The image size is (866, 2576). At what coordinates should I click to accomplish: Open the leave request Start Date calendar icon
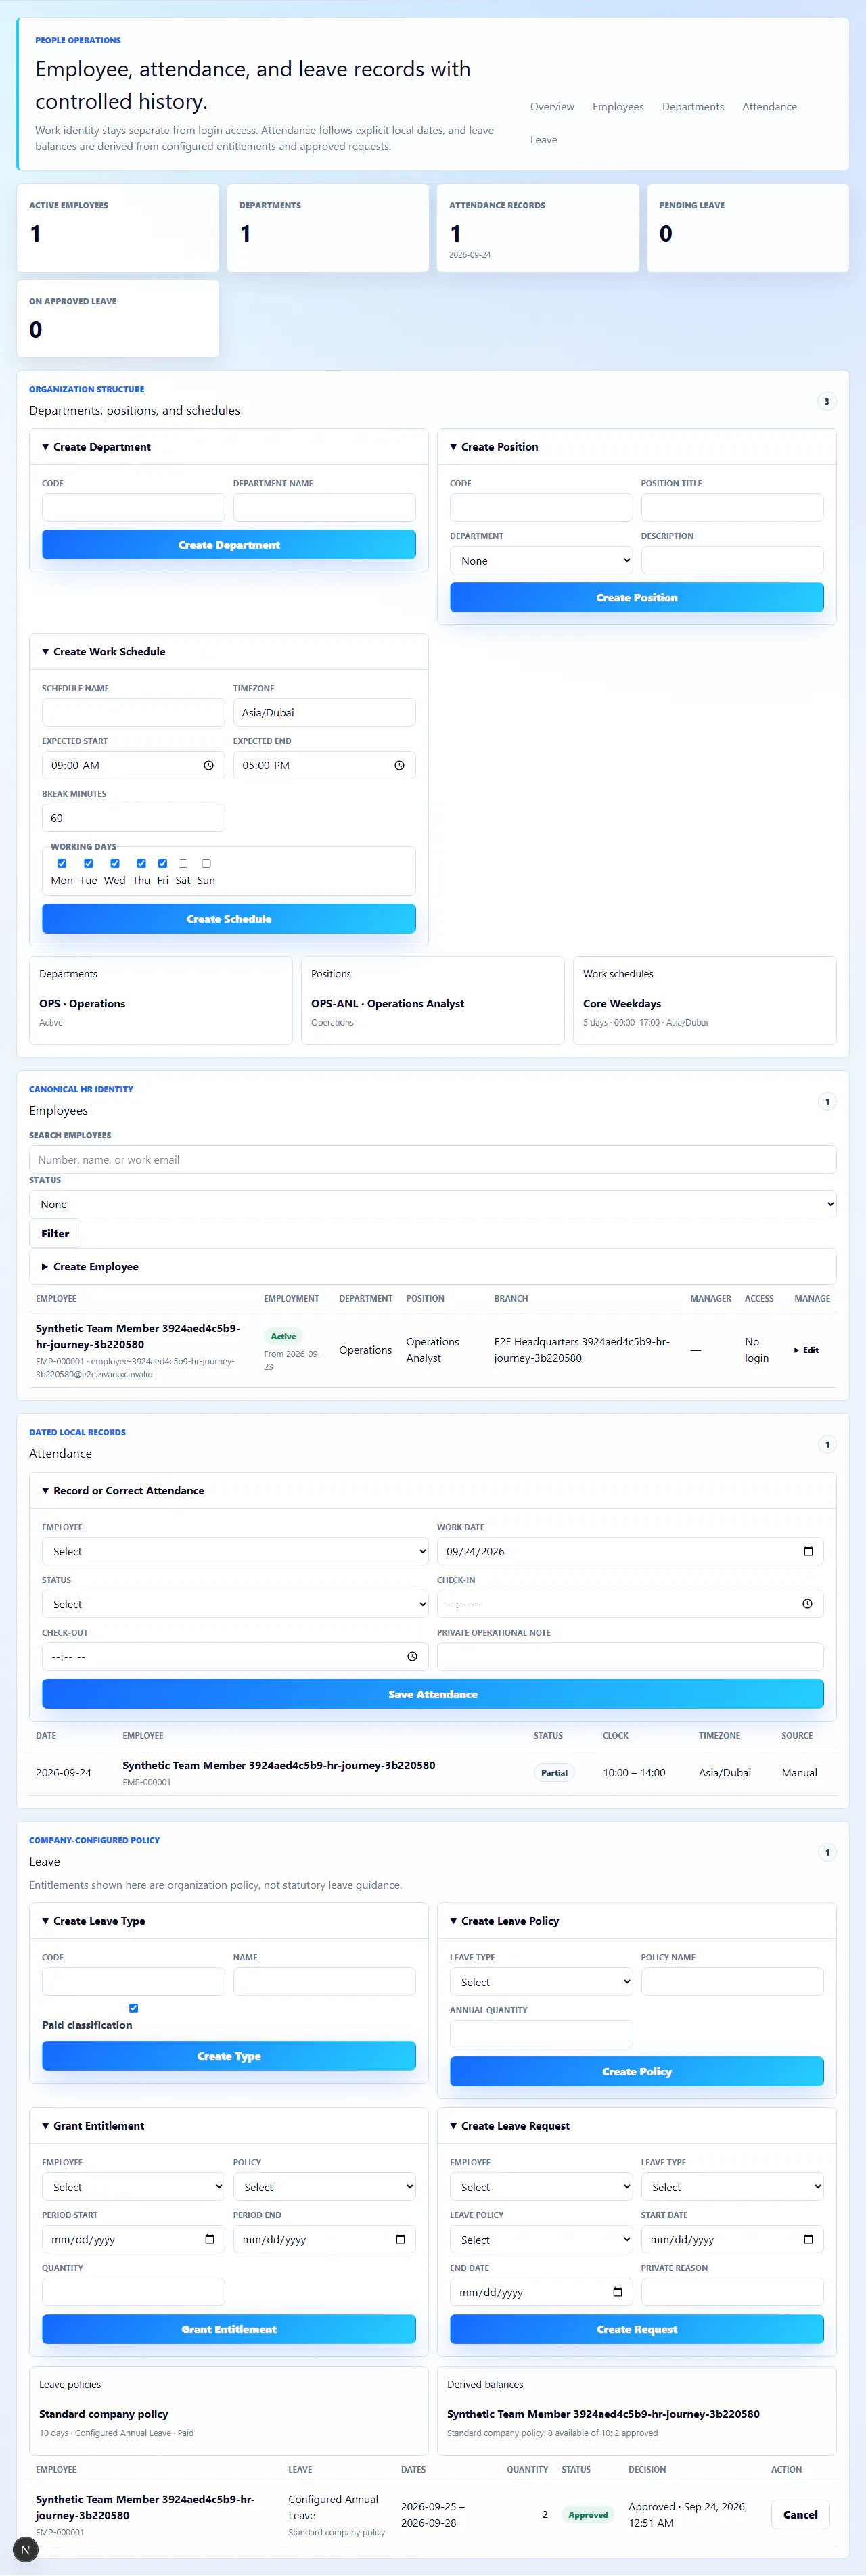click(x=808, y=2239)
